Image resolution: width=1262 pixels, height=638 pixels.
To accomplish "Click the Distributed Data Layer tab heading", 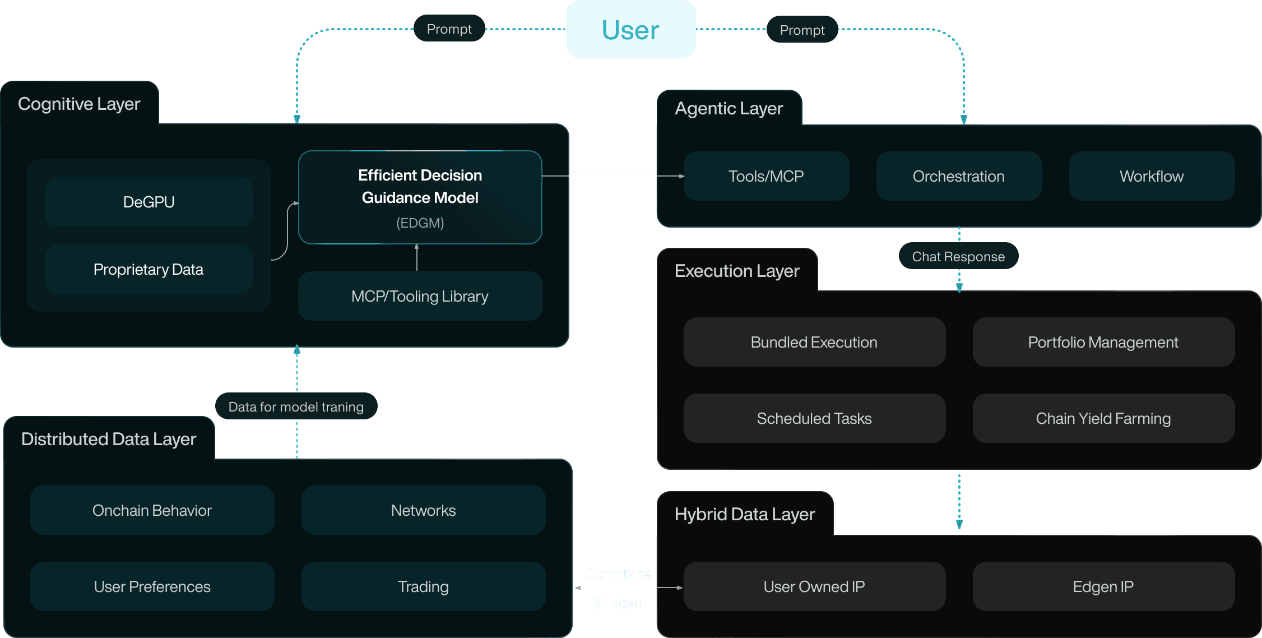I will point(109,439).
